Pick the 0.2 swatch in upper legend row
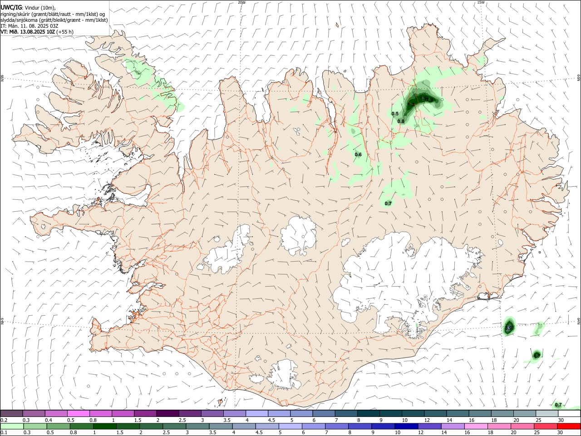Viewport: 581px width, 436px height. click(x=11, y=413)
